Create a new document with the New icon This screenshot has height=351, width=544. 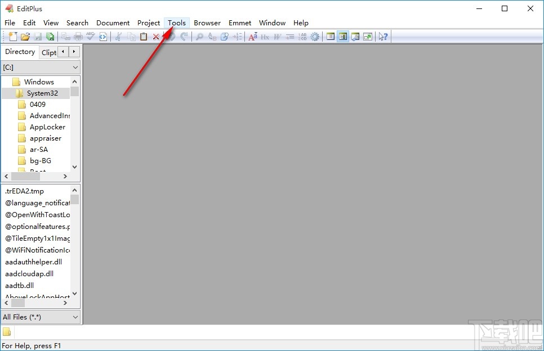pos(13,37)
